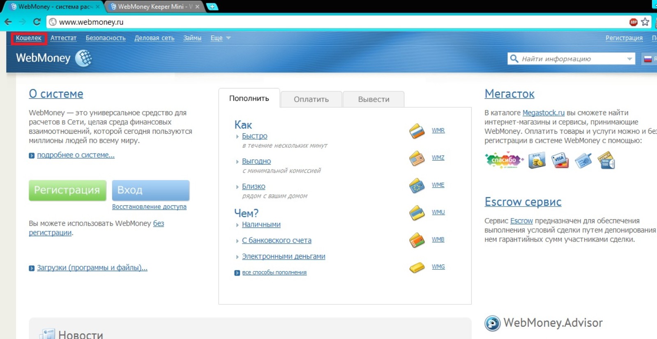Open the Аттестат menu item

63,38
